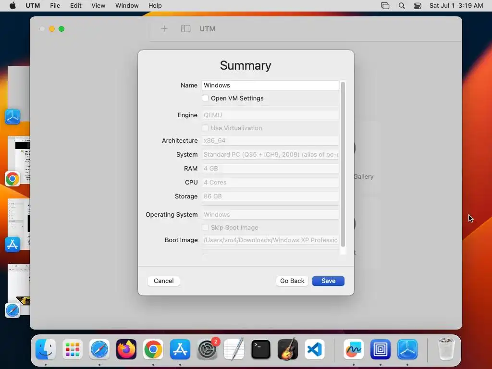The height and width of the screenshot is (369, 492).
Task: Click the Architecture field showing x86_64
Action: (x=270, y=141)
